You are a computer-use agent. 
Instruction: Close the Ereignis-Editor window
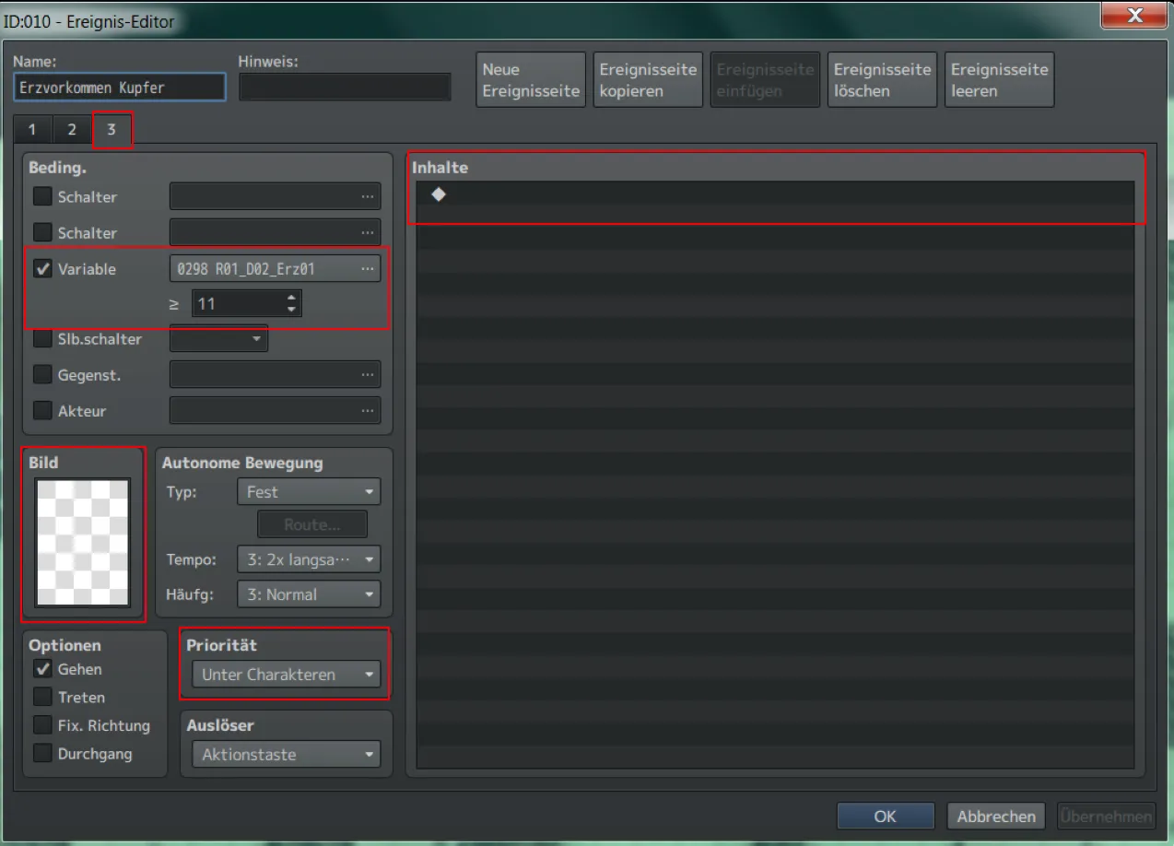coord(1134,16)
